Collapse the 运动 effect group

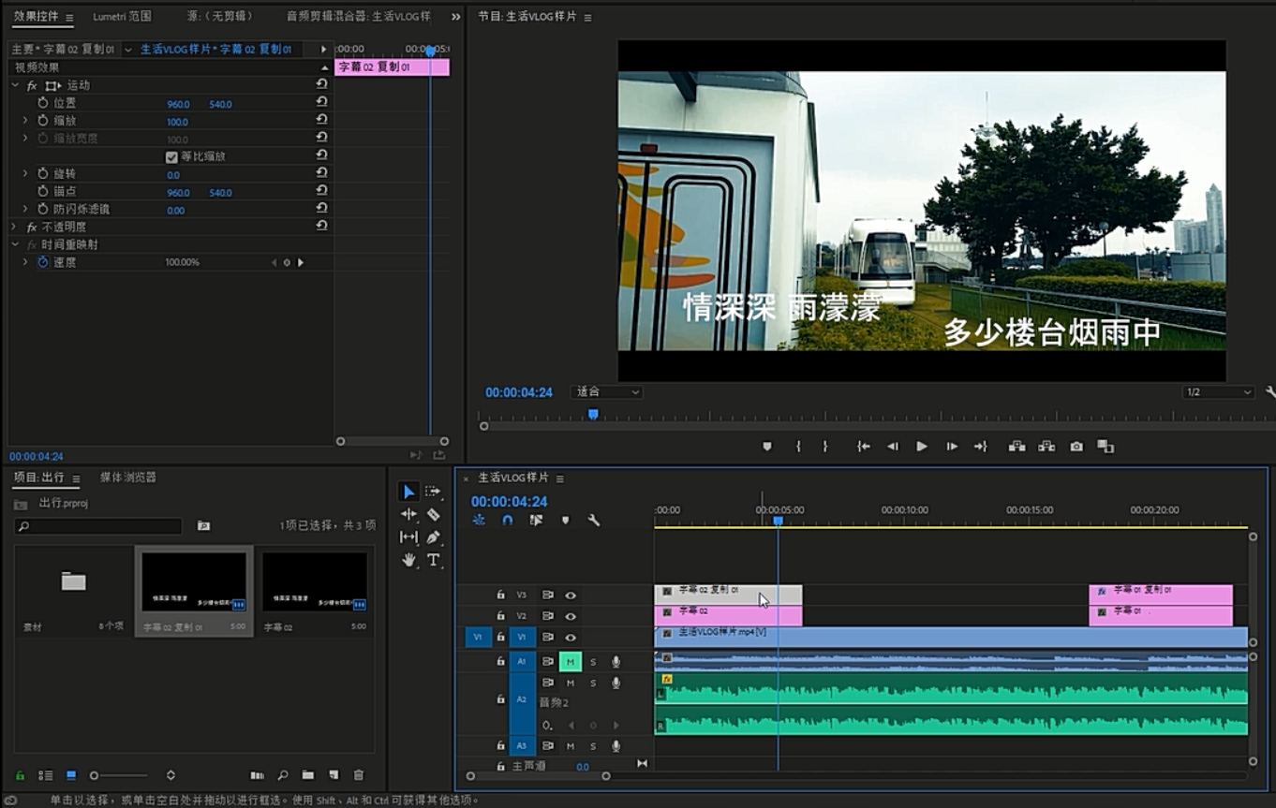tap(15, 85)
